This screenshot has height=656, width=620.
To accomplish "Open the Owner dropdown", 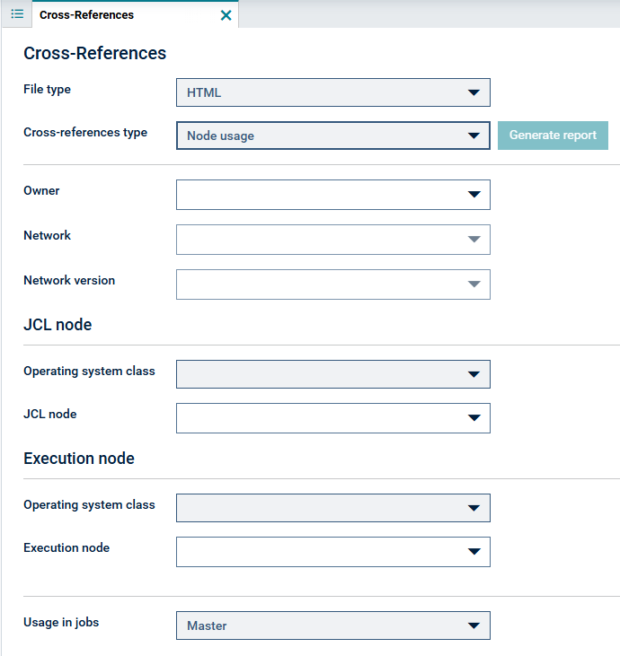I will click(x=333, y=195).
